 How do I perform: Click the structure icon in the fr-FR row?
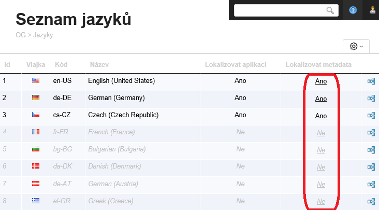click(371, 132)
